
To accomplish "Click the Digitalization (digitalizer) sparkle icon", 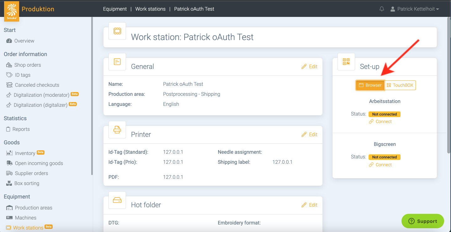I will point(9,105).
